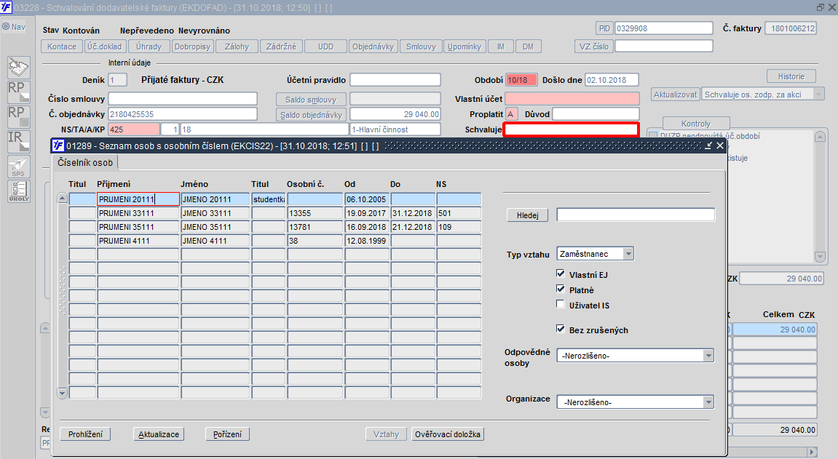Click the list scrollbar down arrow
Viewport: 838px width, 459px height.
pos(62,394)
